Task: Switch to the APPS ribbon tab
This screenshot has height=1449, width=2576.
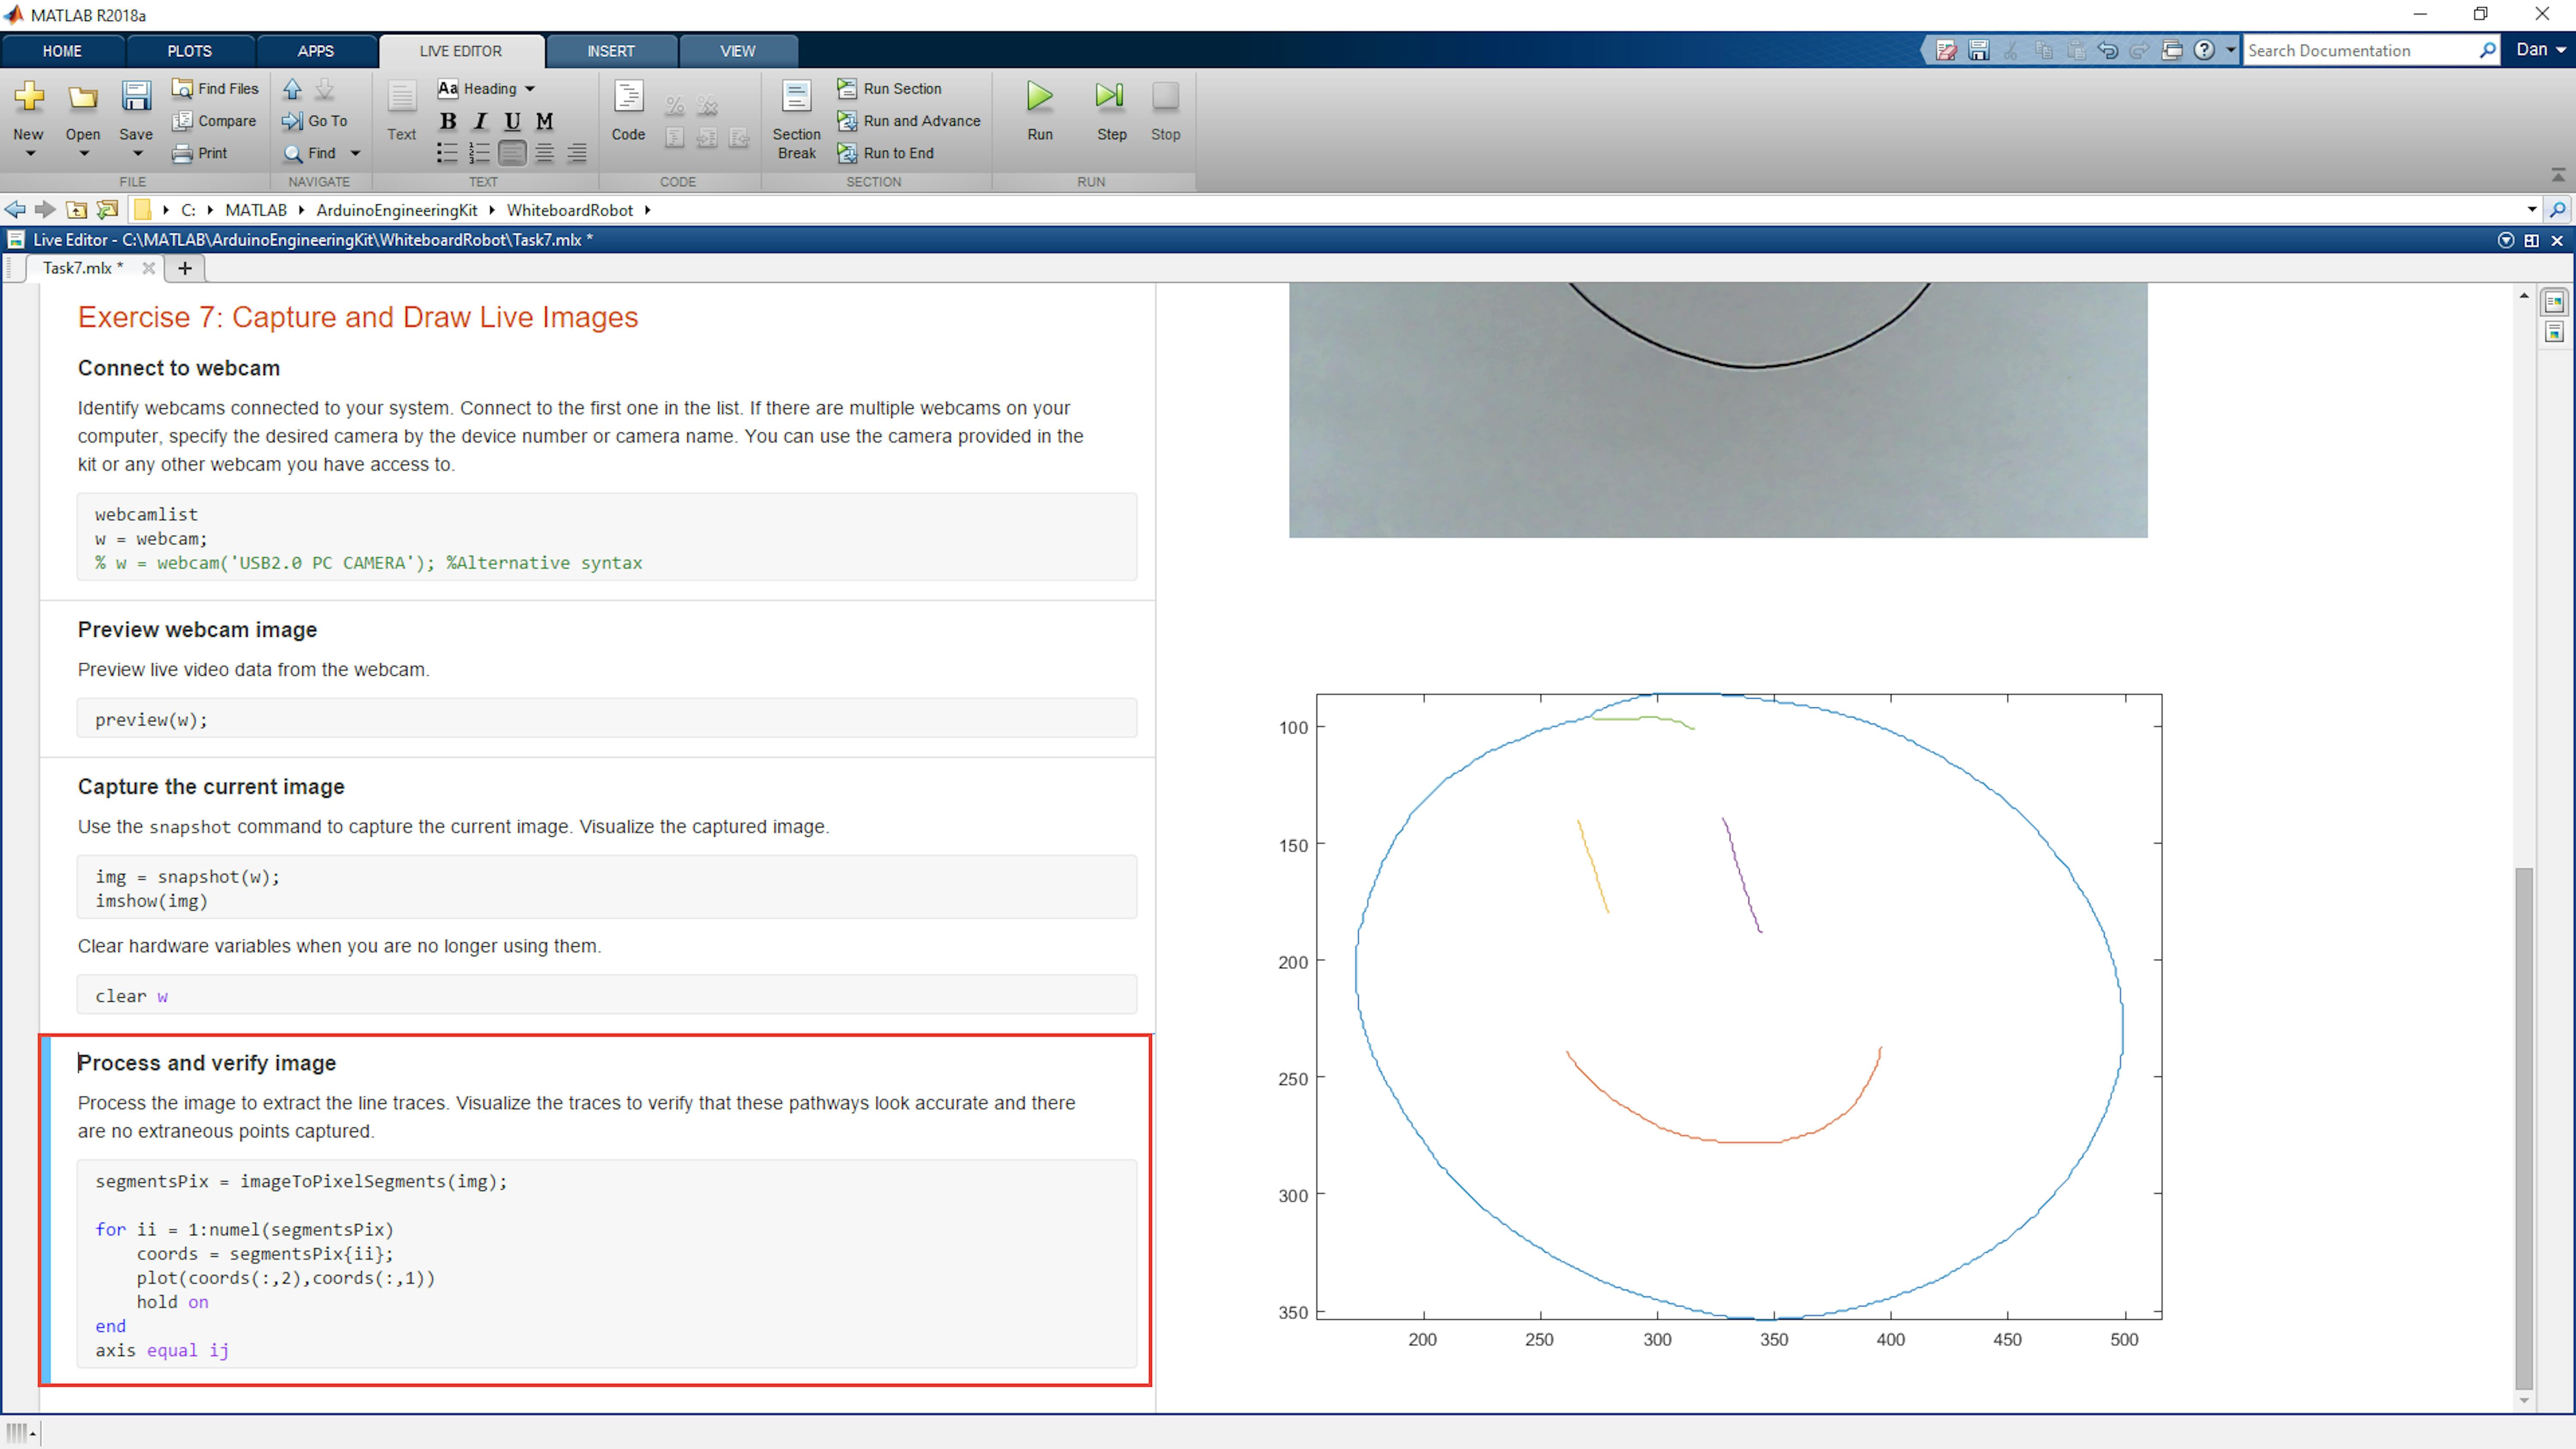Action: point(316,51)
